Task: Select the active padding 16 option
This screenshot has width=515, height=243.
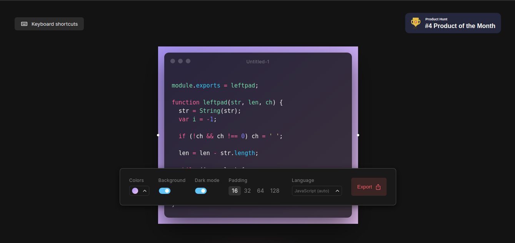Action: (235, 191)
